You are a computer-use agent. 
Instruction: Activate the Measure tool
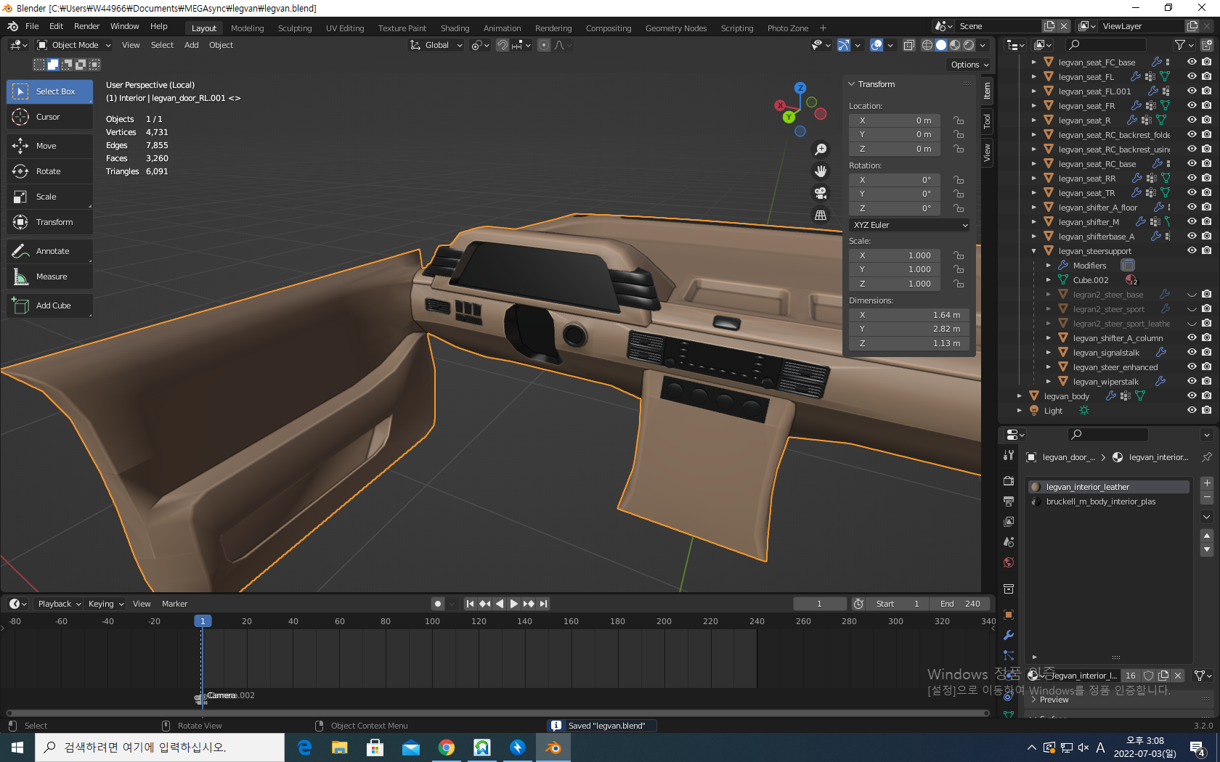(x=51, y=276)
